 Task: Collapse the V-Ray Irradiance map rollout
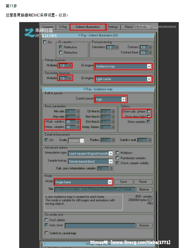click(44, 89)
